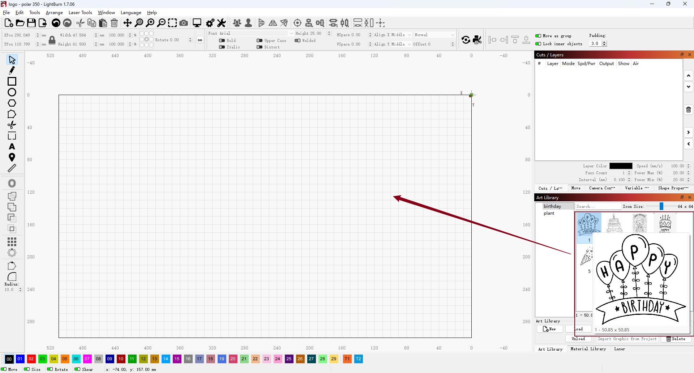Open the Arrange menu
Viewport: 694px width, 373px height.
(54, 12)
